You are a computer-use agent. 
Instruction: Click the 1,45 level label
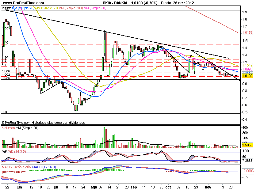(x=5, y=42)
